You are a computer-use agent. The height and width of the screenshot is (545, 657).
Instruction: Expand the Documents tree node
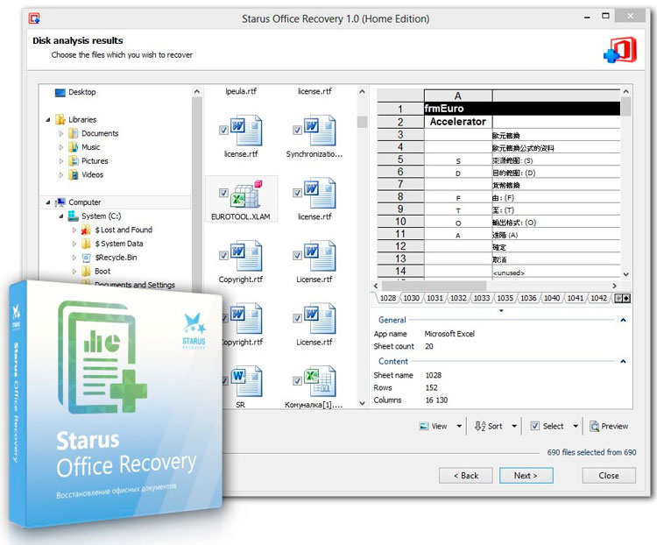tap(61, 134)
